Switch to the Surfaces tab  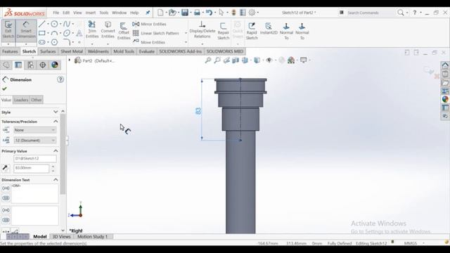[48, 51]
